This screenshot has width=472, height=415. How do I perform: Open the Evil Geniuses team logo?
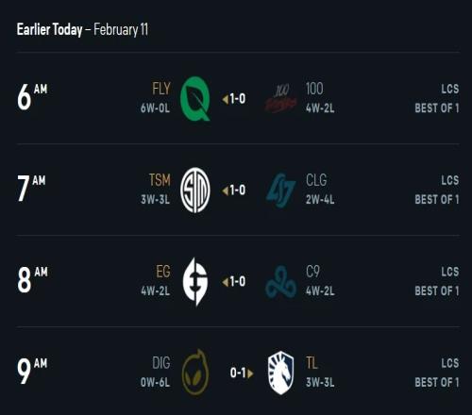pyautogui.click(x=195, y=281)
